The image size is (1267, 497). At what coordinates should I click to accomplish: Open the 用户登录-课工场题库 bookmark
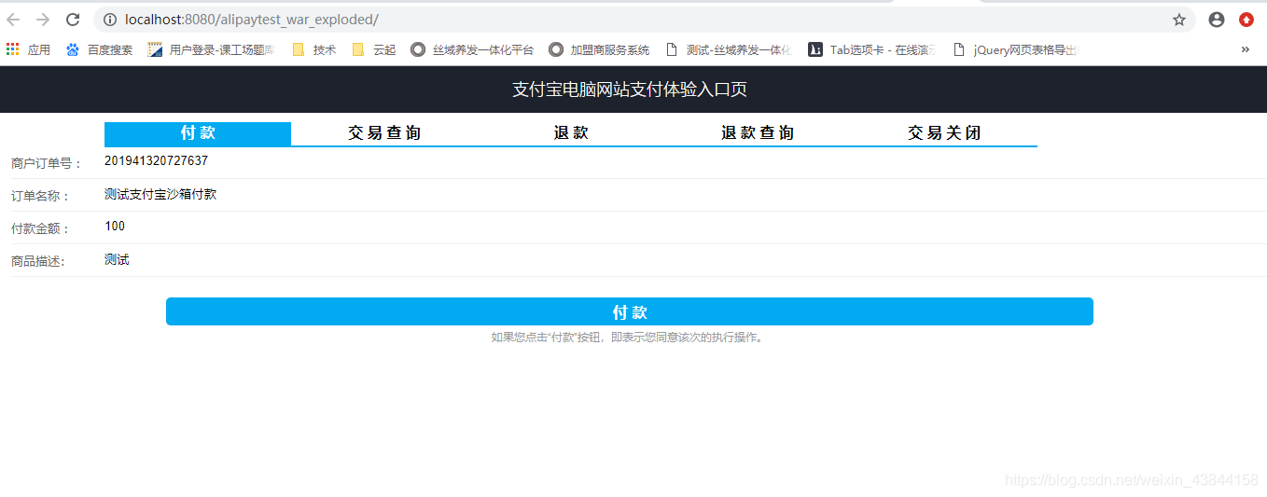pos(211,49)
